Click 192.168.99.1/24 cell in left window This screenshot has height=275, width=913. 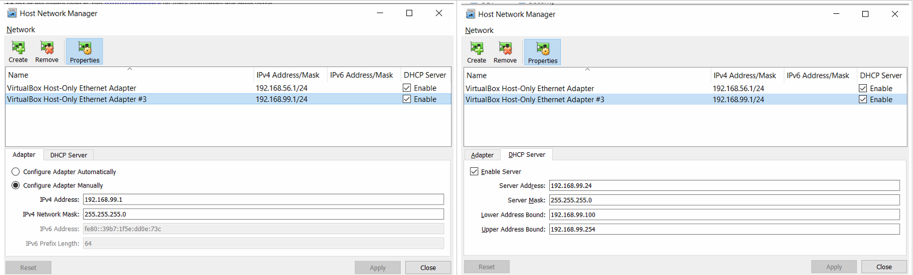[282, 99]
